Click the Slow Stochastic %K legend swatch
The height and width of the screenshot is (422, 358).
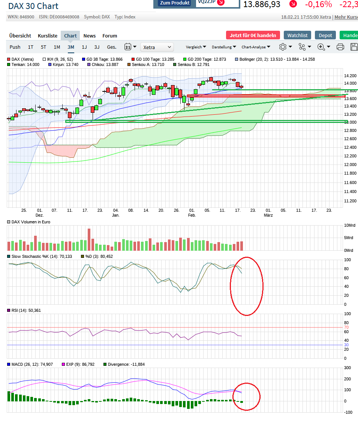9,256
